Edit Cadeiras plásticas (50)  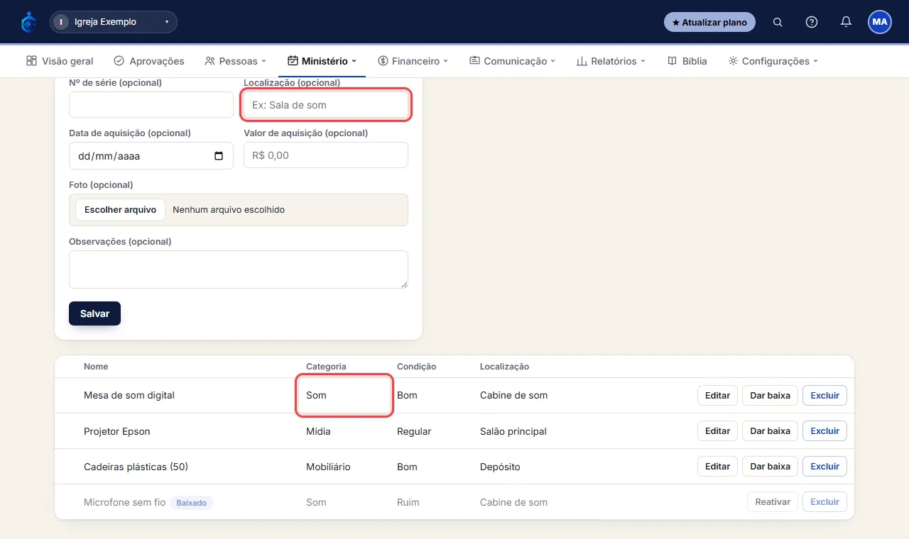pyautogui.click(x=717, y=466)
